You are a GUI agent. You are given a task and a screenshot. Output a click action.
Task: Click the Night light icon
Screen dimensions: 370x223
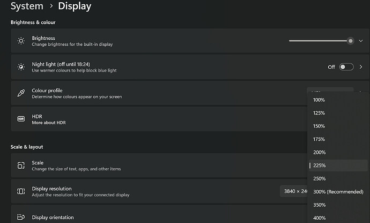(x=21, y=67)
